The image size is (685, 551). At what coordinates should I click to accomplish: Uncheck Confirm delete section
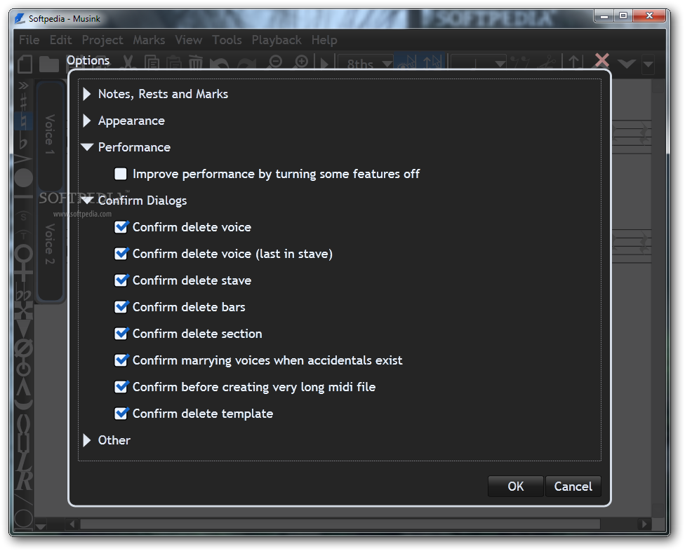click(x=121, y=334)
